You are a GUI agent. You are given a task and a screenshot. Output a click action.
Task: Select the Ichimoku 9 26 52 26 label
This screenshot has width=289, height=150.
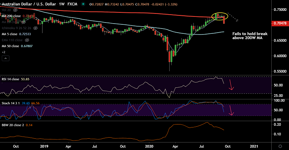pyautogui.click(x=17, y=28)
